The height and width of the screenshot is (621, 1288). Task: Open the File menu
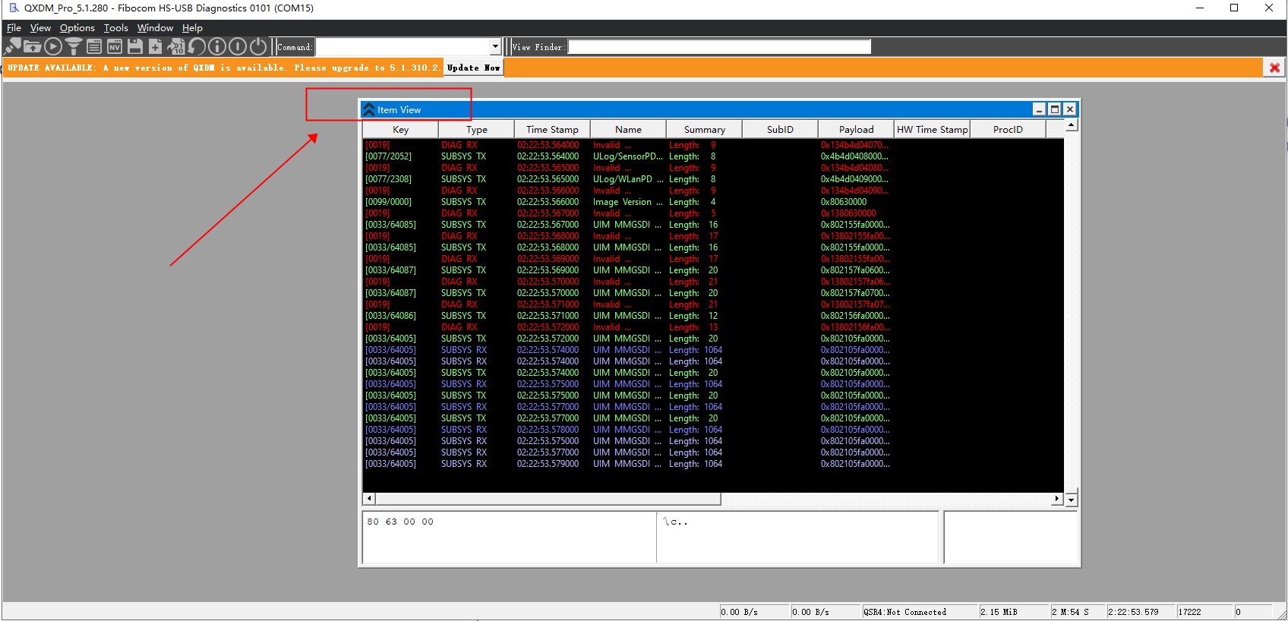point(14,28)
